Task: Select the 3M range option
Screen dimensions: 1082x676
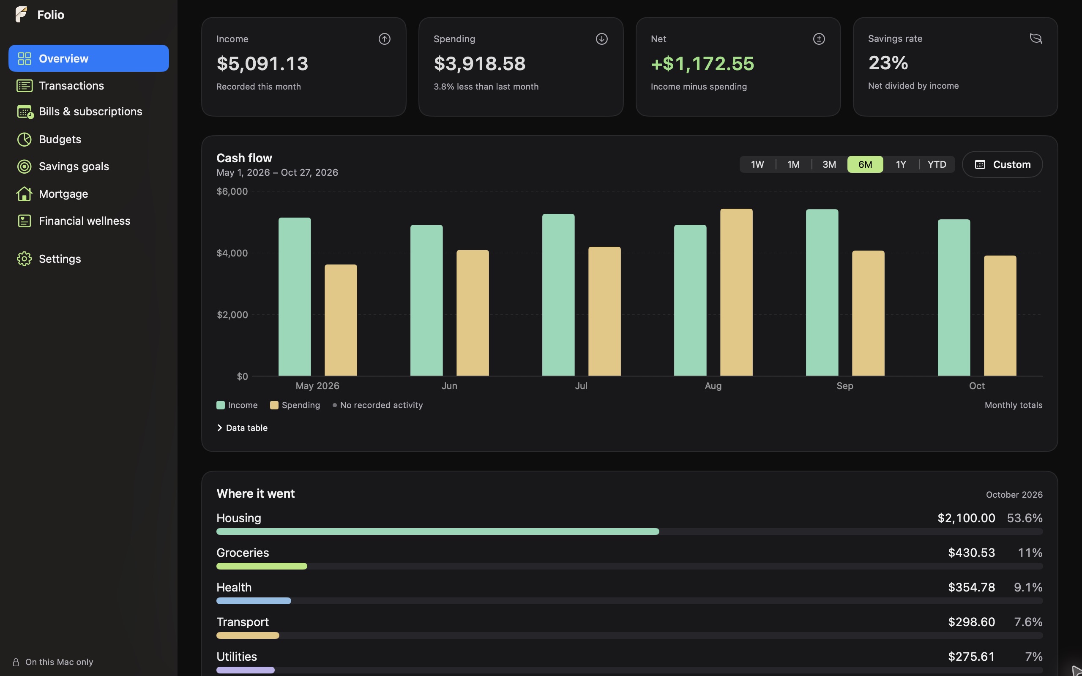Action: pyautogui.click(x=829, y=164)
